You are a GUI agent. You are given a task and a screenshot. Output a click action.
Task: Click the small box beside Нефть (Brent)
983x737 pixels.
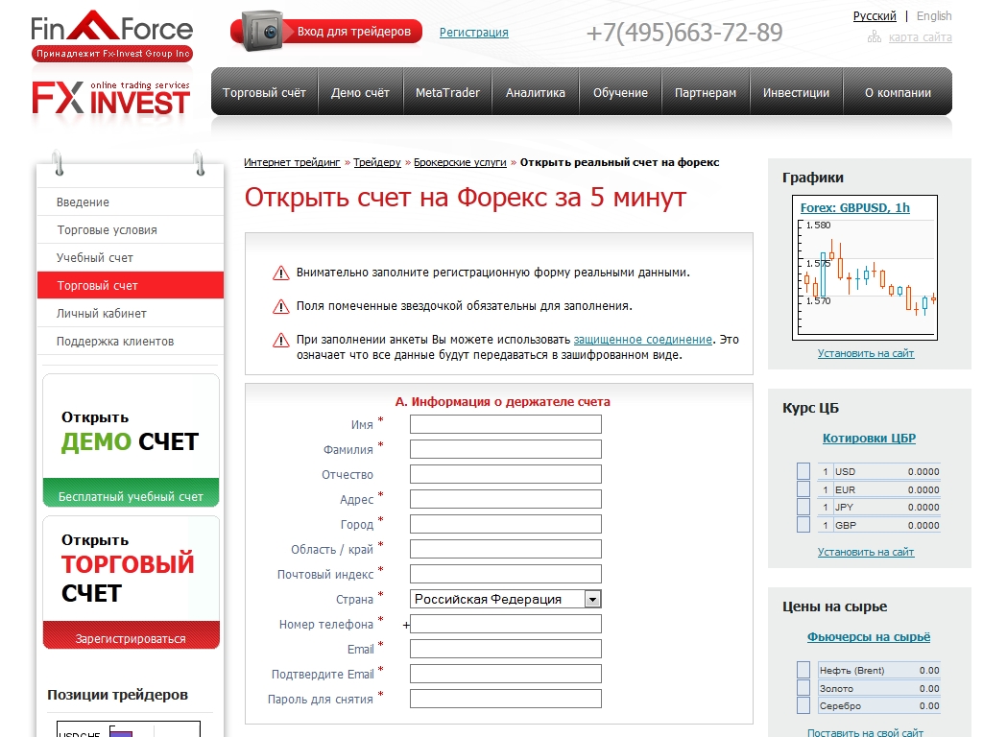[x=803, y=671]
